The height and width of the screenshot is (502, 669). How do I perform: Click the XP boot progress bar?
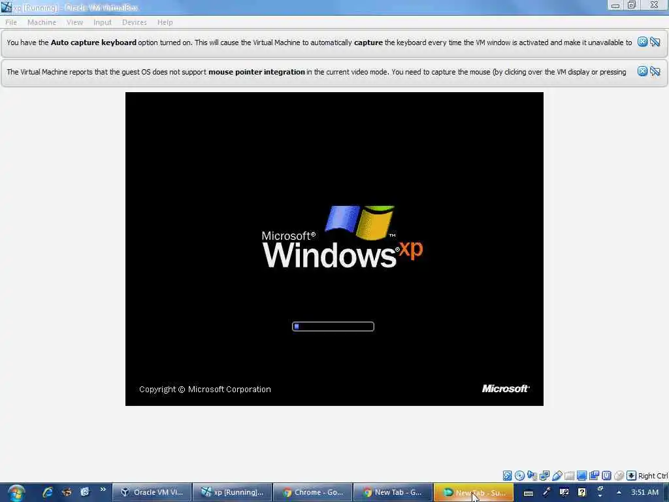point(333,327)
